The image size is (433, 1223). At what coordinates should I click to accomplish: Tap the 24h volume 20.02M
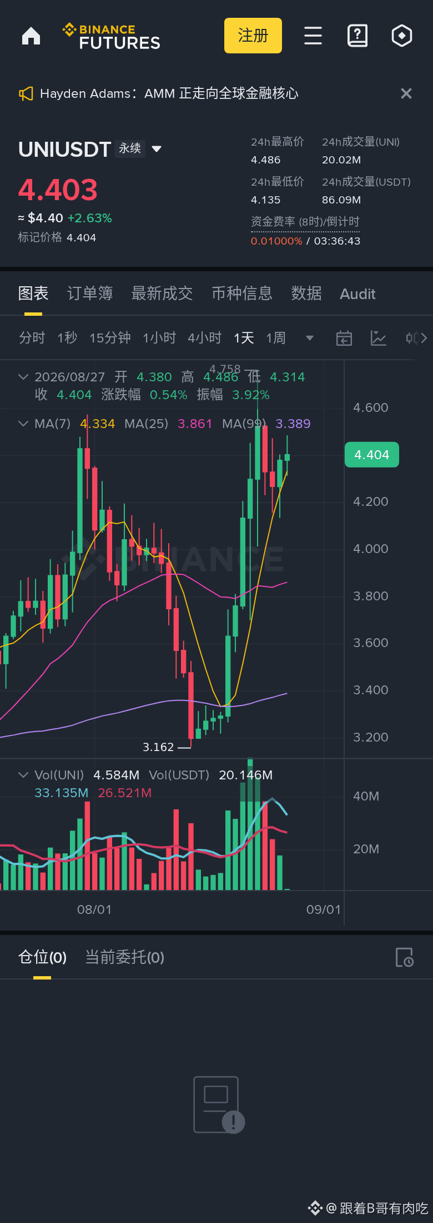(341, 160)
